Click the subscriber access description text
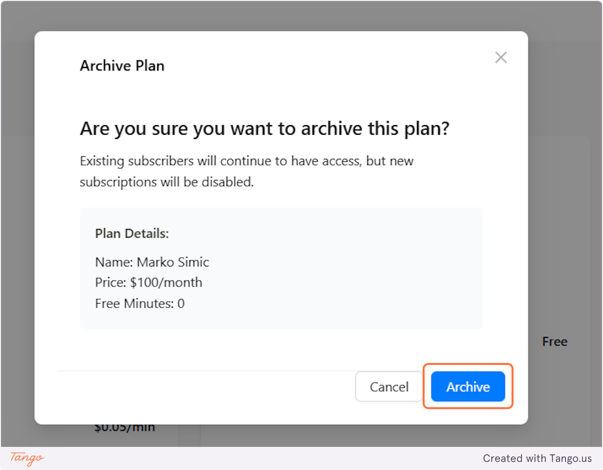Screen dimensions: 603x470 (246, 171)
